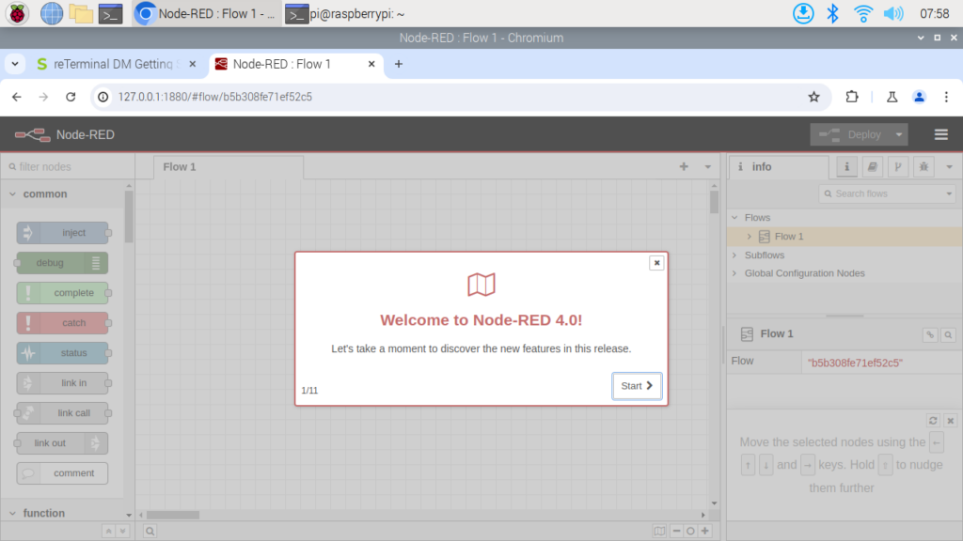Zoom in the workspace with plus
This screenshot has height=541, width=963.
tap(705, 532)
